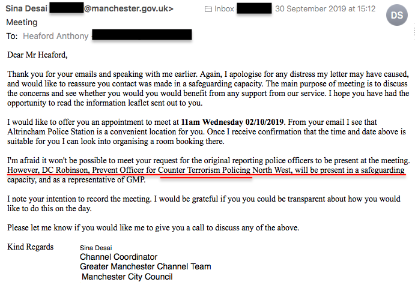
Task: Click the Kind Regards closing
Action: 31,247
